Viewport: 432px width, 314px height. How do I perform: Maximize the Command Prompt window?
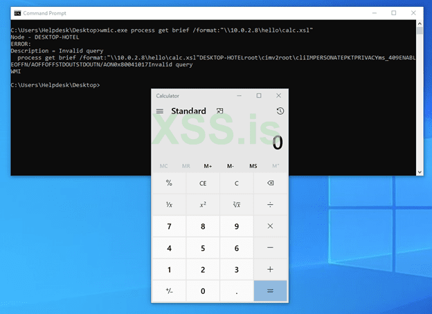(394, 13)
